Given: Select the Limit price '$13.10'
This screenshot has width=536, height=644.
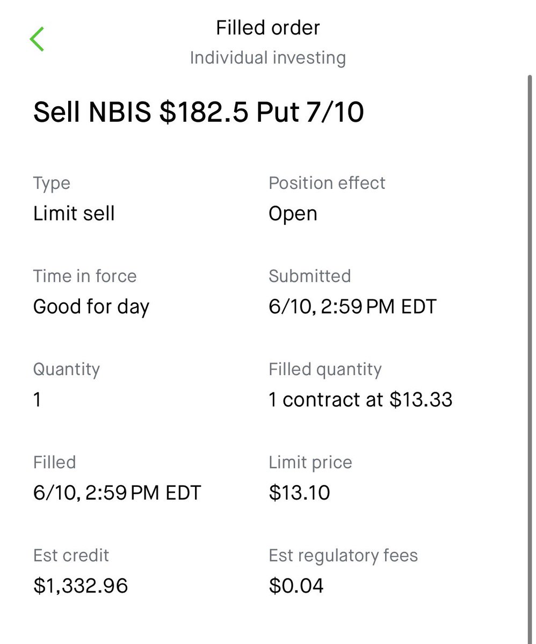Looking at the screenshot, I should tap(299, 493).
